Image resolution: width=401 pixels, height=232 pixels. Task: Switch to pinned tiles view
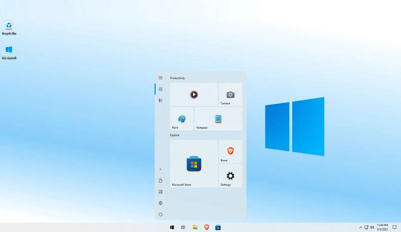pyautogui.click(x=160, y=89)
